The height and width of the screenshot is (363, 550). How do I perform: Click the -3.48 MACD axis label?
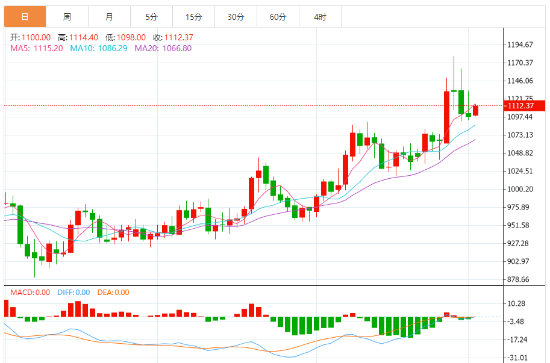pyautogui.click(x=516, y=321)
